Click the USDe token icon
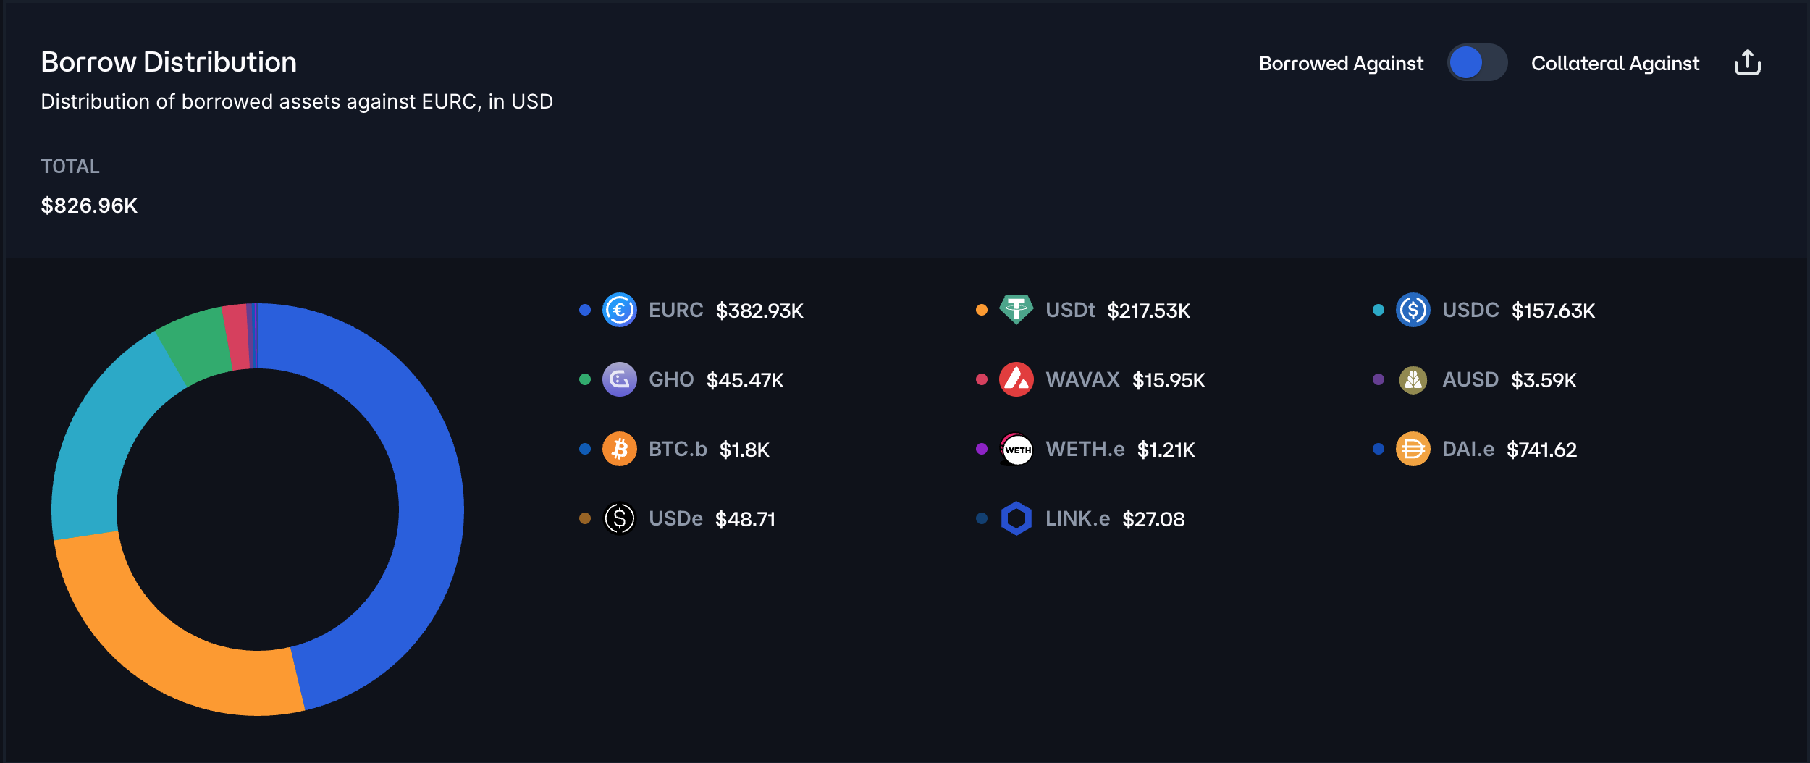1810x763 pixels. click(619, 519)
